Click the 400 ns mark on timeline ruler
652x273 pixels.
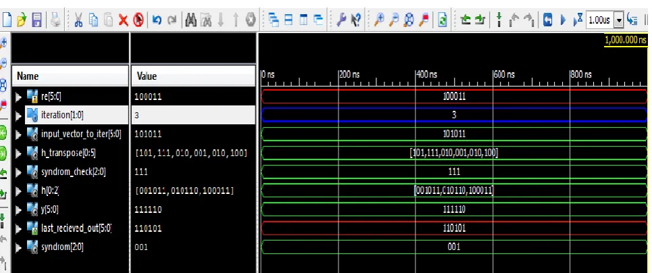point(426,75)
